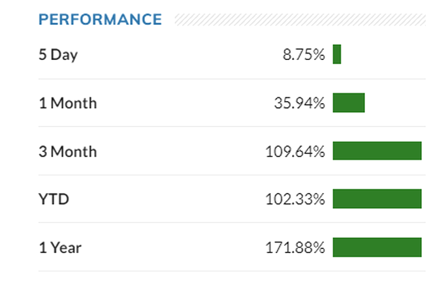Click the striped pattern beside the PERFORMANCE heading
Viewport: 431px width, 285px height.
[x=299, y=20]
